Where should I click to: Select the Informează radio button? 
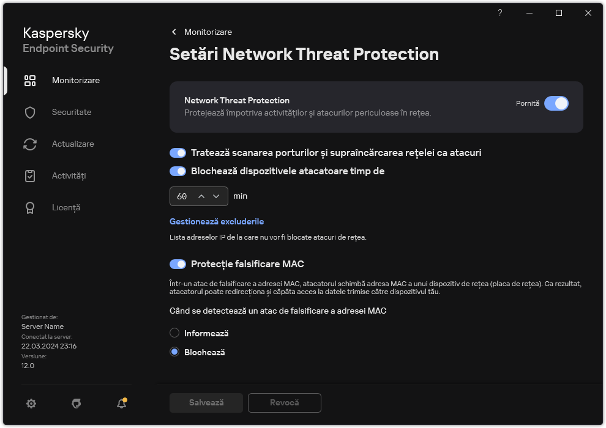click(x=174, y=333)
